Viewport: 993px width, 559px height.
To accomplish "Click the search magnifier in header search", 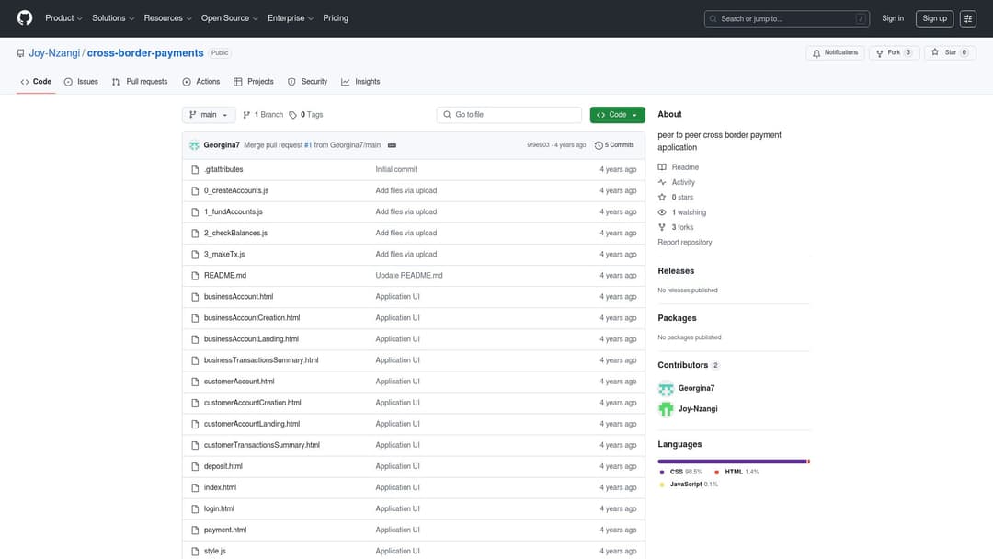I will (713, 19).
